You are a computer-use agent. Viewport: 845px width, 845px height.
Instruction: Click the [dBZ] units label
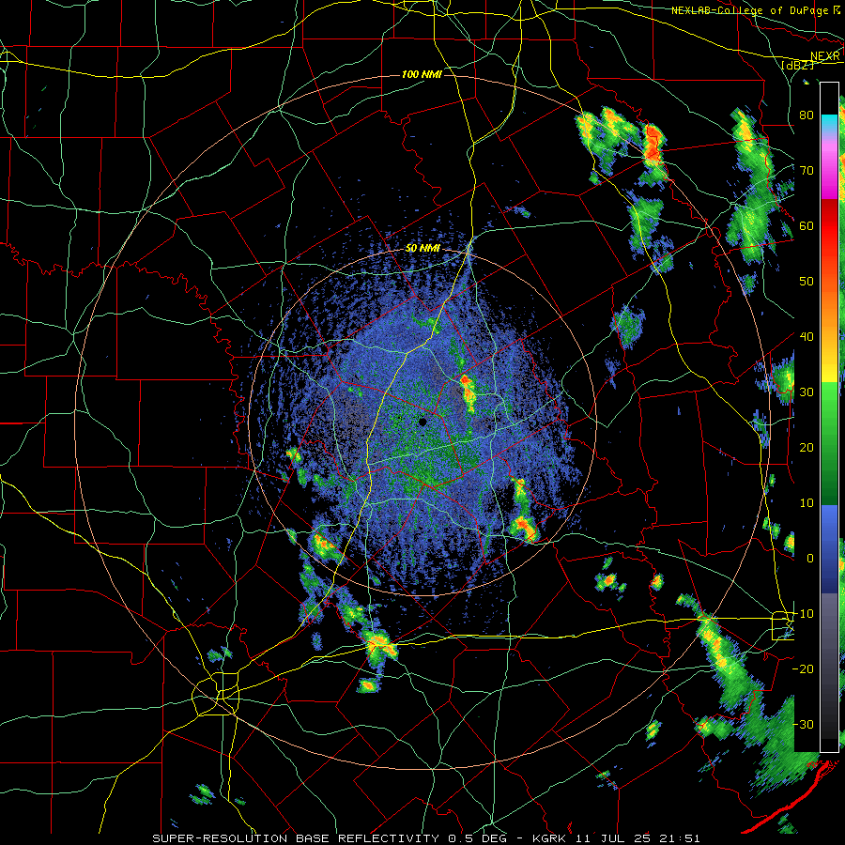pyautogui.click(x=797, y=65)
